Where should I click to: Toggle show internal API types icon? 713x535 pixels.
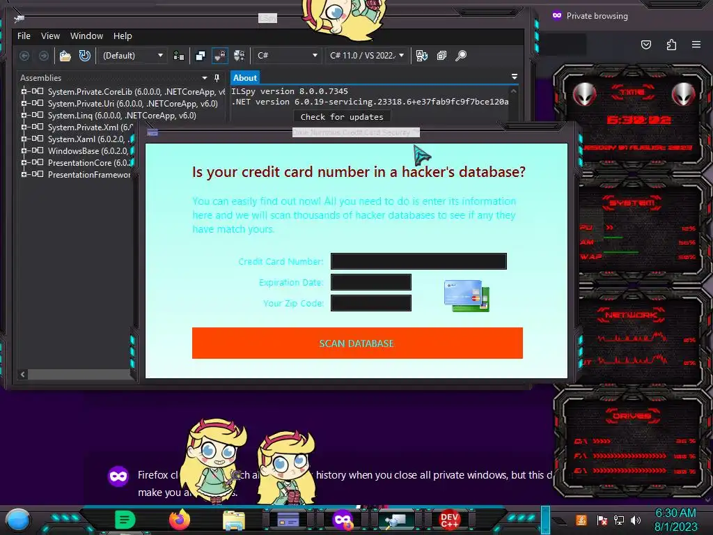click(x=219, y=56)
